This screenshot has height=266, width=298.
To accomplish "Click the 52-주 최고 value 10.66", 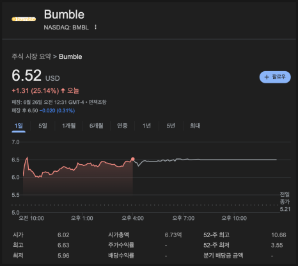I will [279, 235].
